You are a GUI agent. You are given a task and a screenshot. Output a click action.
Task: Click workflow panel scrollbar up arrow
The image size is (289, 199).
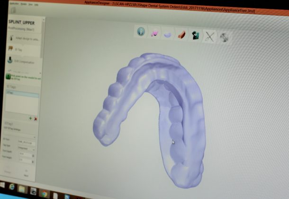[44, 19]
